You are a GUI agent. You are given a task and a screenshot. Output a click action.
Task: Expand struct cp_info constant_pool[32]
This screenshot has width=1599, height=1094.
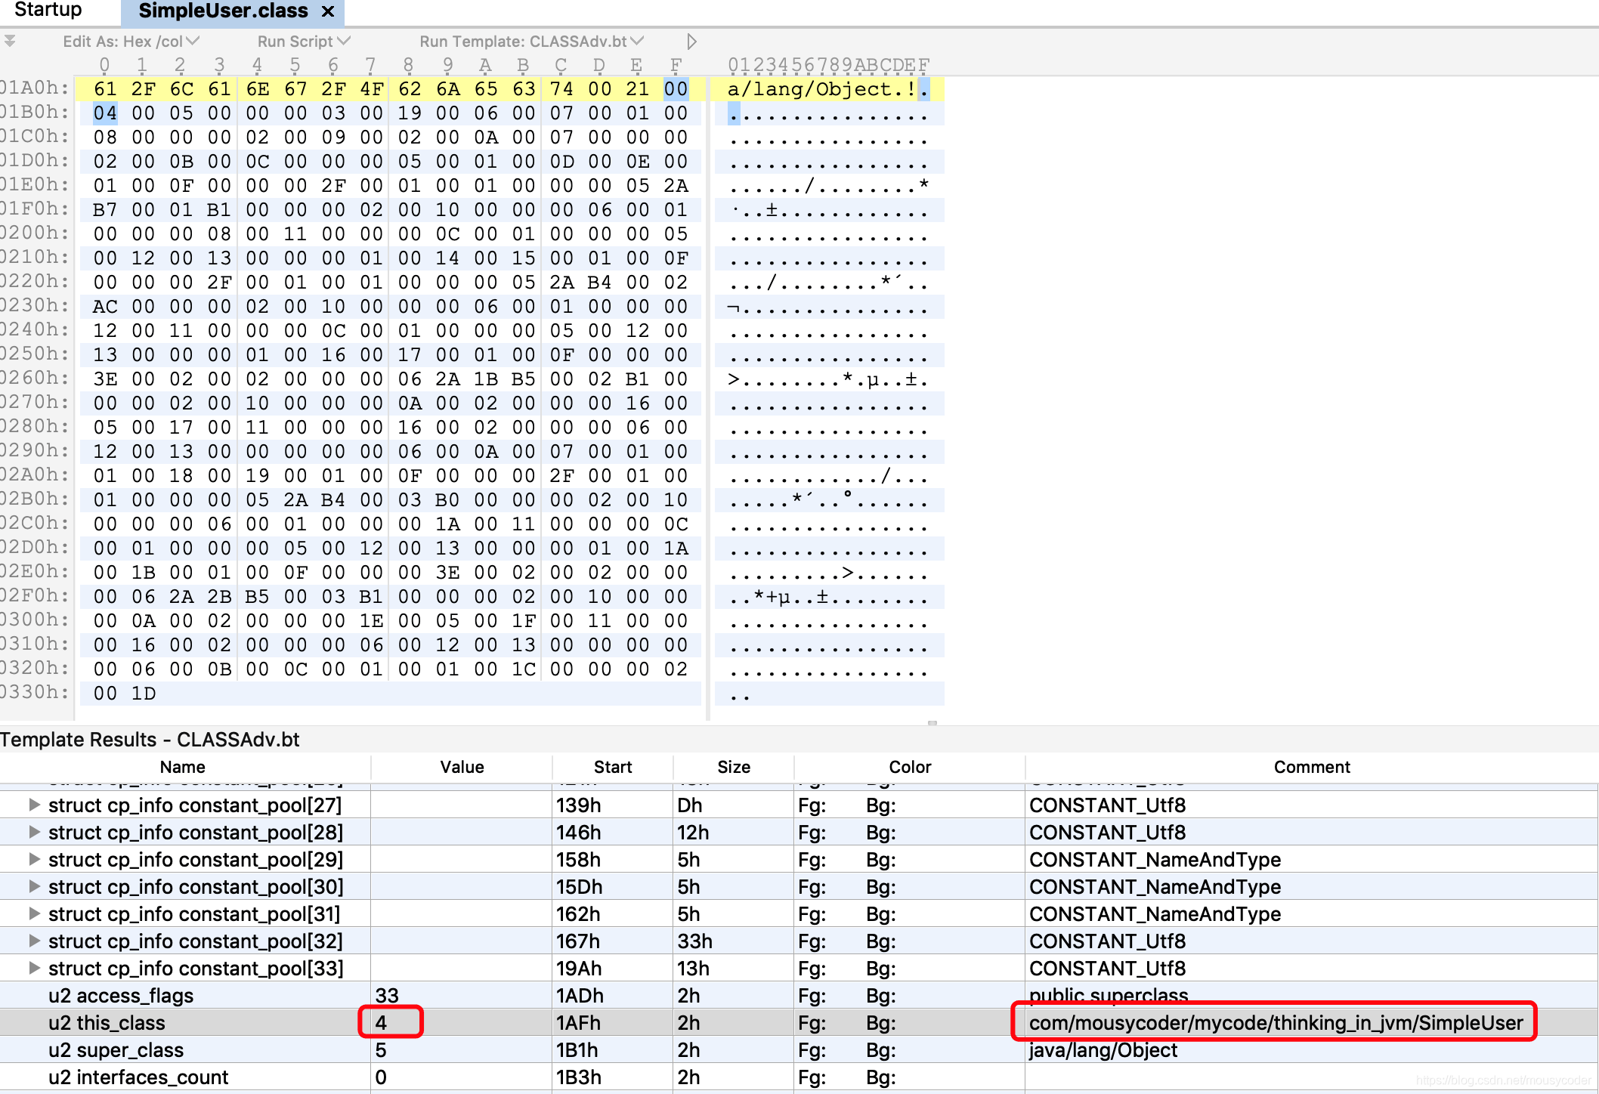[34, 941]
